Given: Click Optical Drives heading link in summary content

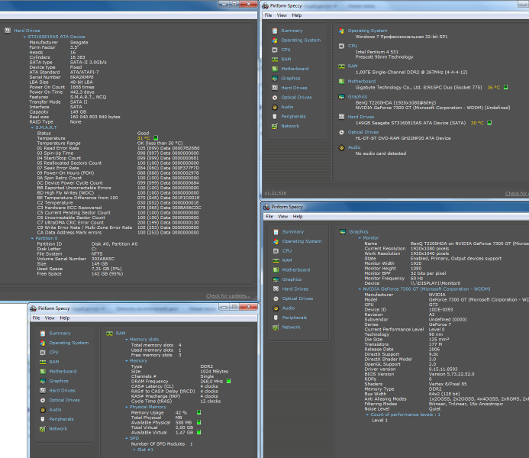Looking at the screenshot, I should 363,132.
